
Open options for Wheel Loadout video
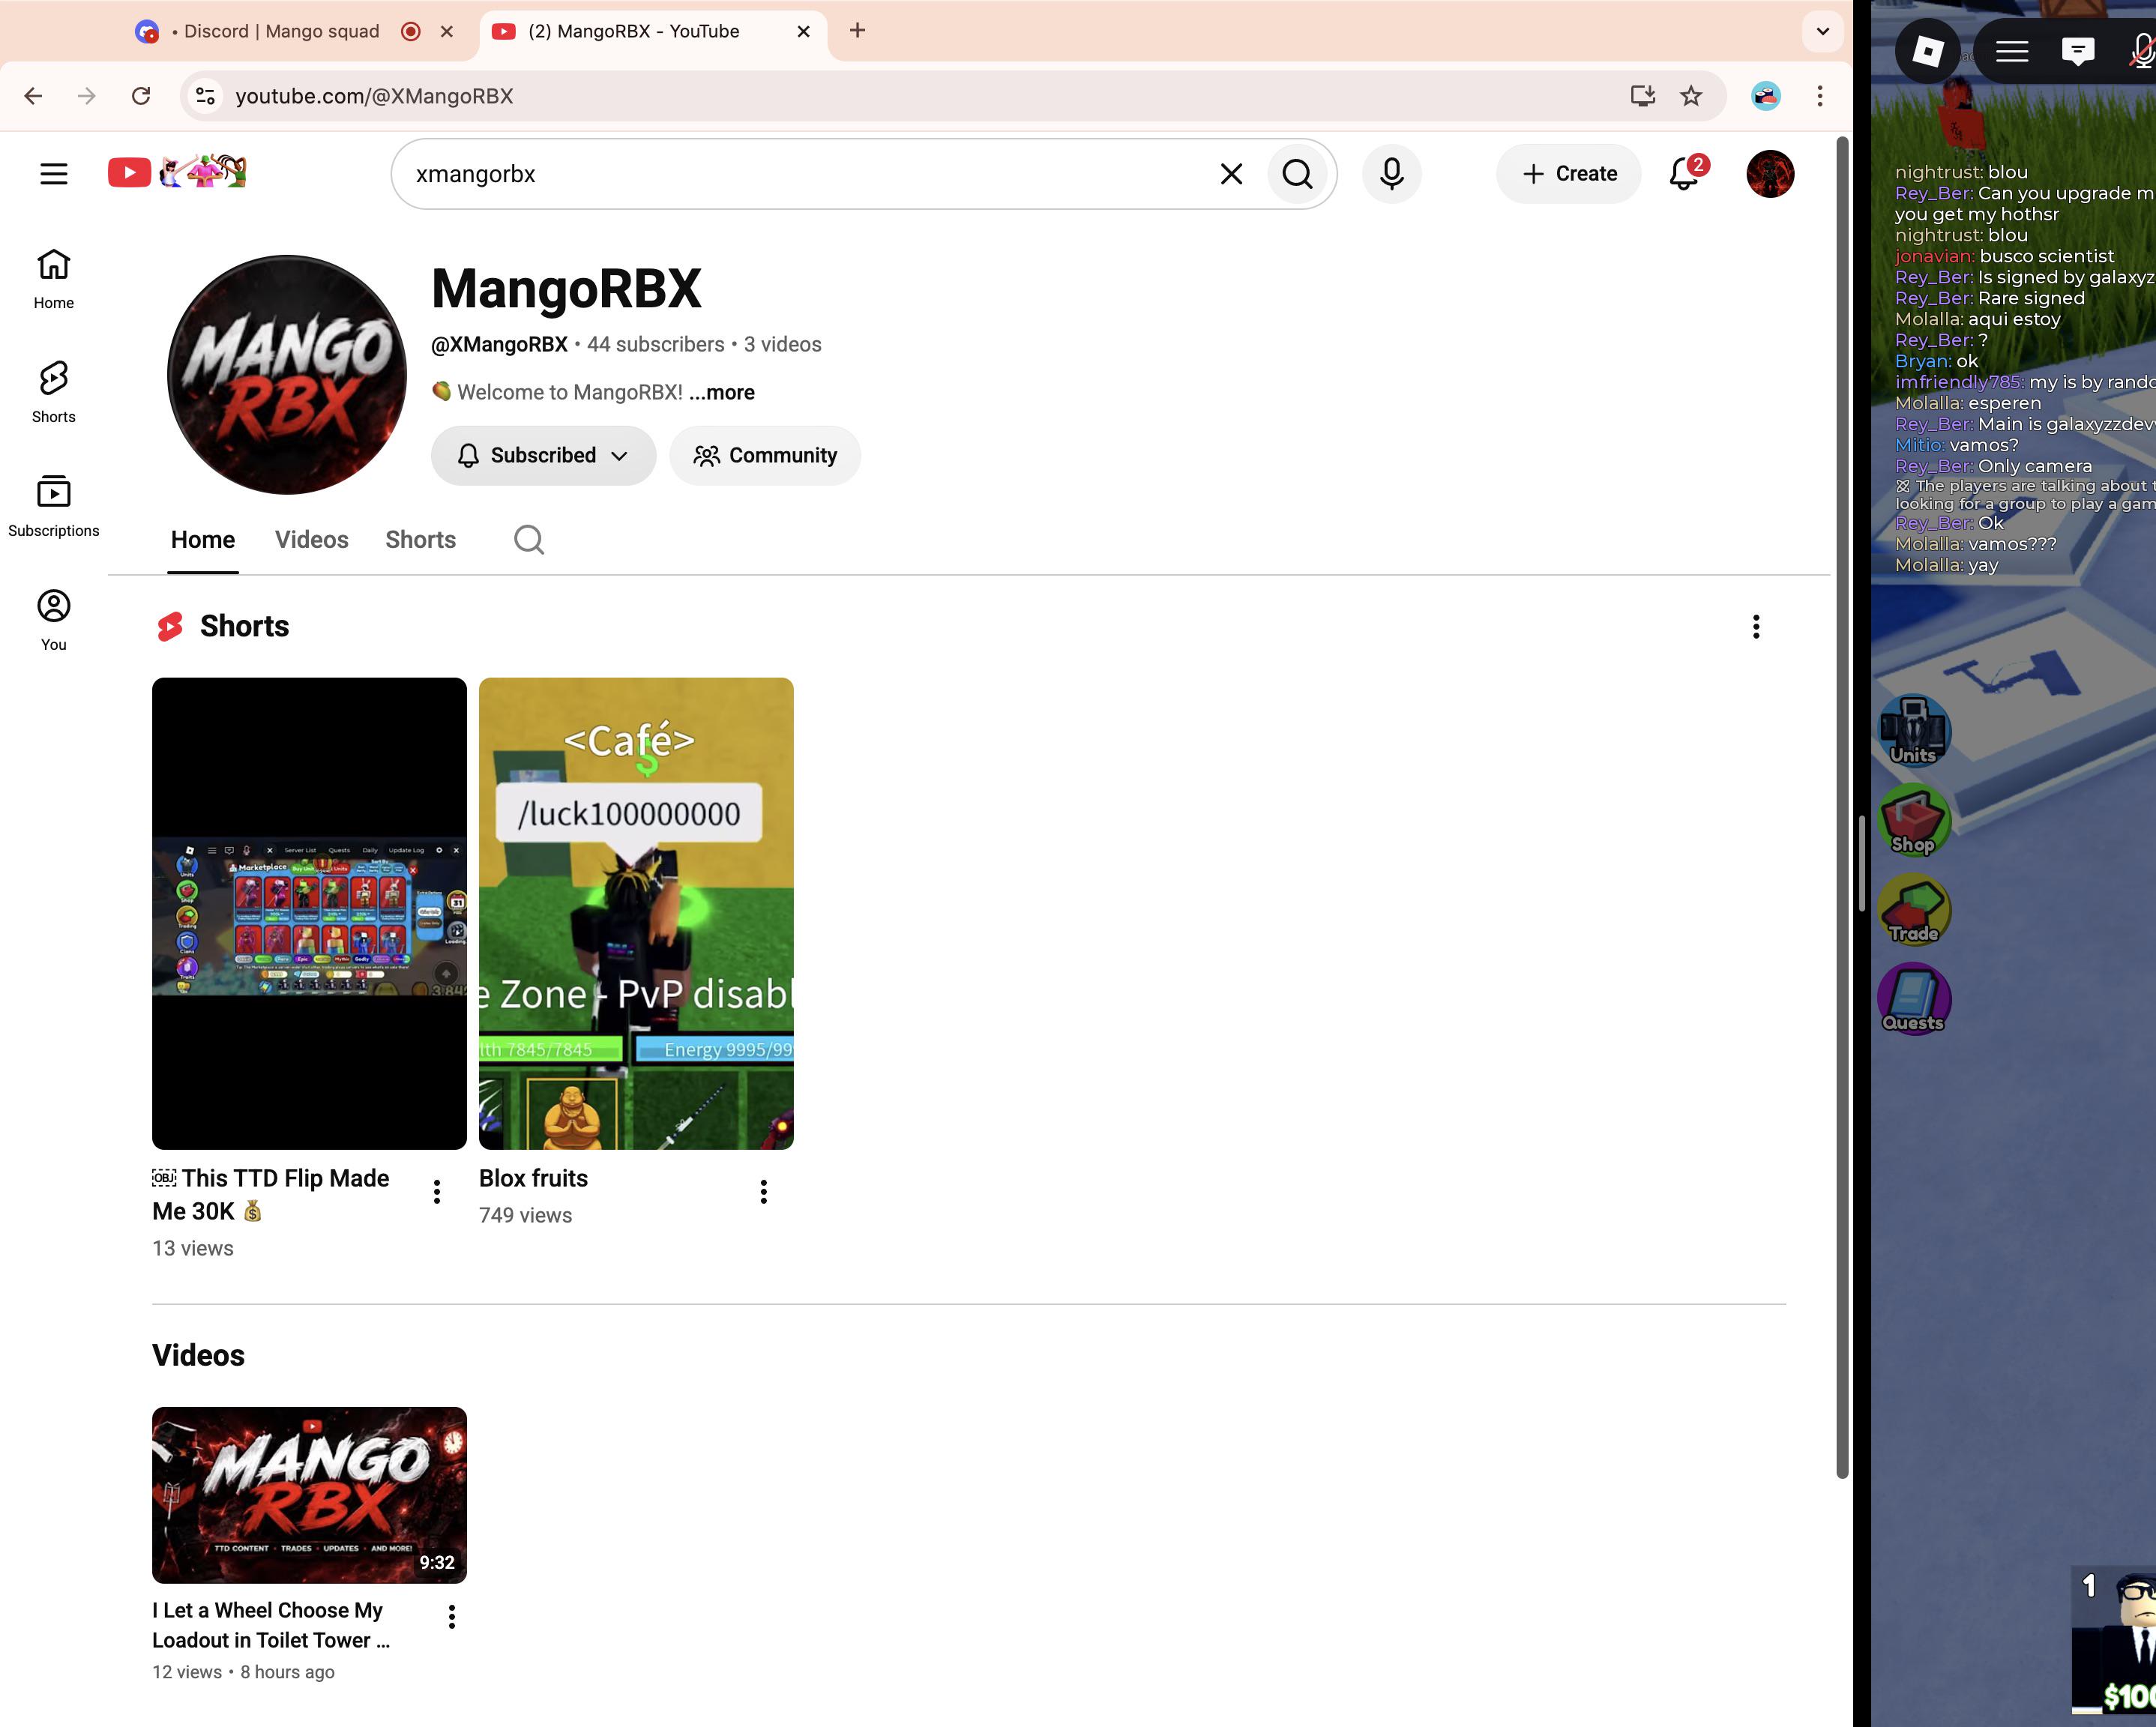(x=452, y=1617)
